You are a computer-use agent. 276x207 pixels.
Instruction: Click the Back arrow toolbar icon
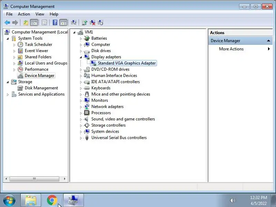tap(7, 22)
